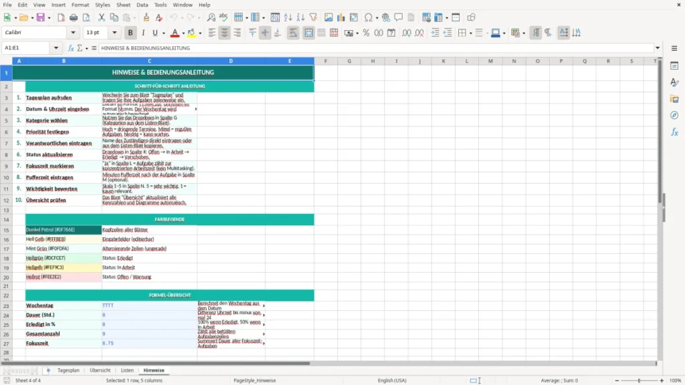The height and width of the screenshot is (385, 685).
Task: Open the Data menu
Action: 142,5
